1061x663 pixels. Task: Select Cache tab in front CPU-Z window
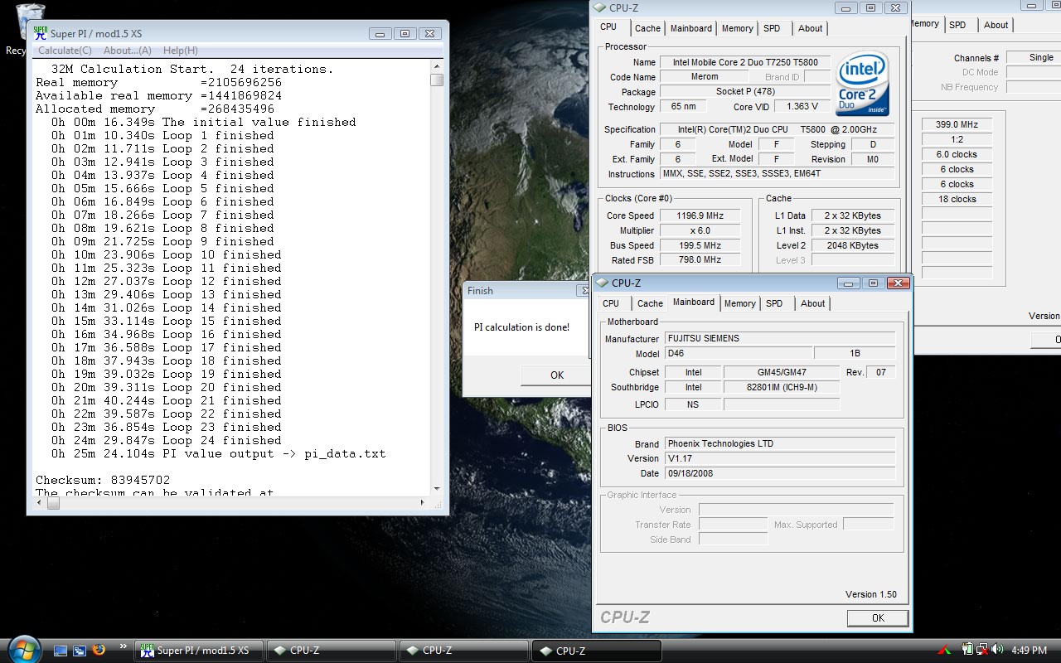650,303
